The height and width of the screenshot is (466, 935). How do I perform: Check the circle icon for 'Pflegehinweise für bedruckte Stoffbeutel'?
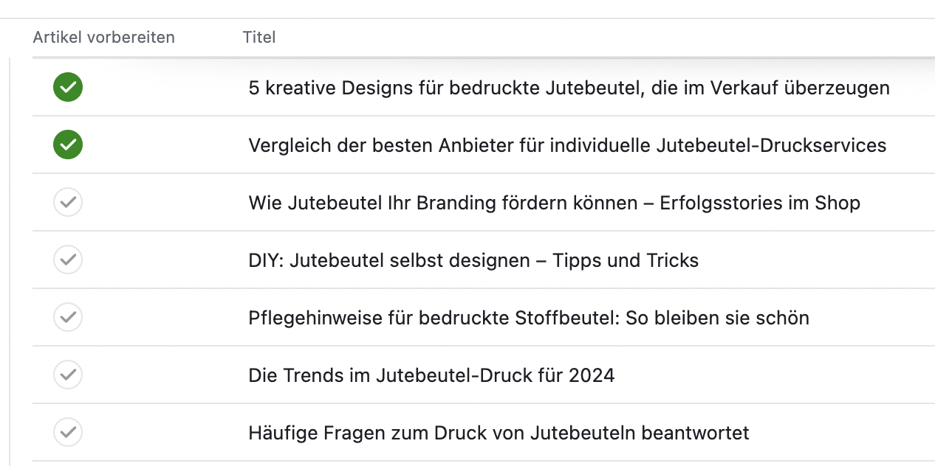click(x=68, y=317)
